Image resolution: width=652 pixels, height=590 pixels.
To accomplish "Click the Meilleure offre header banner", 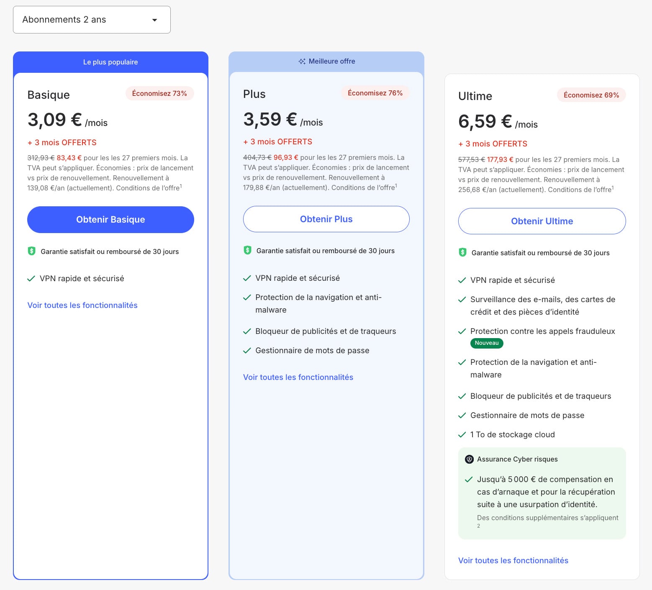I will pos(326,61).
